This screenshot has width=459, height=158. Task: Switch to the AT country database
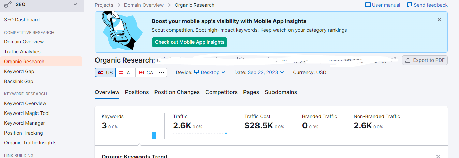coord(125,72)
